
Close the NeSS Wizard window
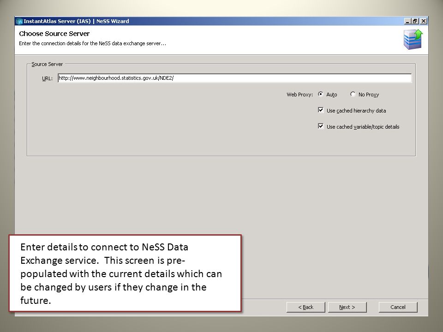(x=423, y=21)
